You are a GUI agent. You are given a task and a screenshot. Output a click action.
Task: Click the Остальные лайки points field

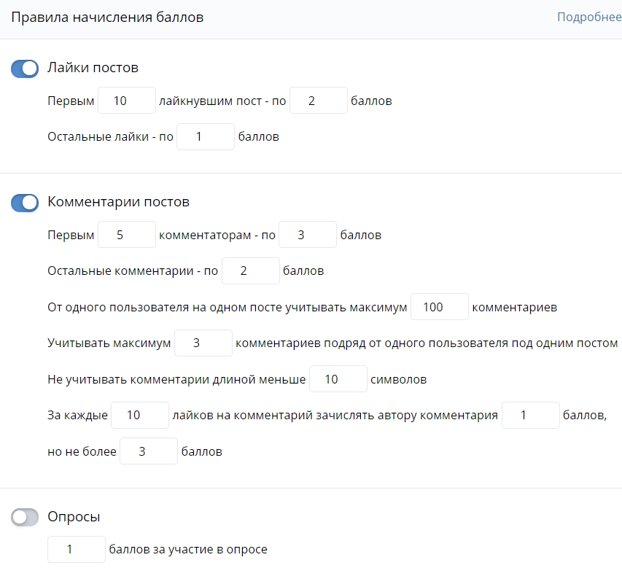pos(205,137)
